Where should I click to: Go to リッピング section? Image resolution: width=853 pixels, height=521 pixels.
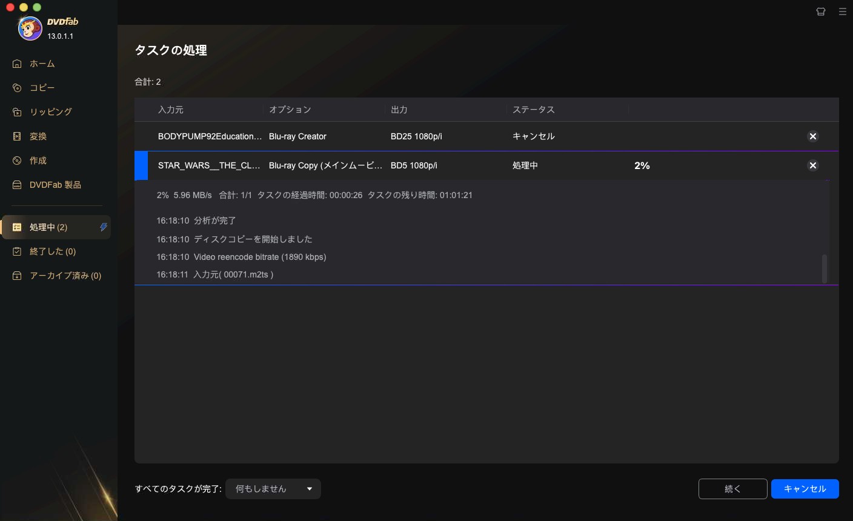click(x=51, y=112)
